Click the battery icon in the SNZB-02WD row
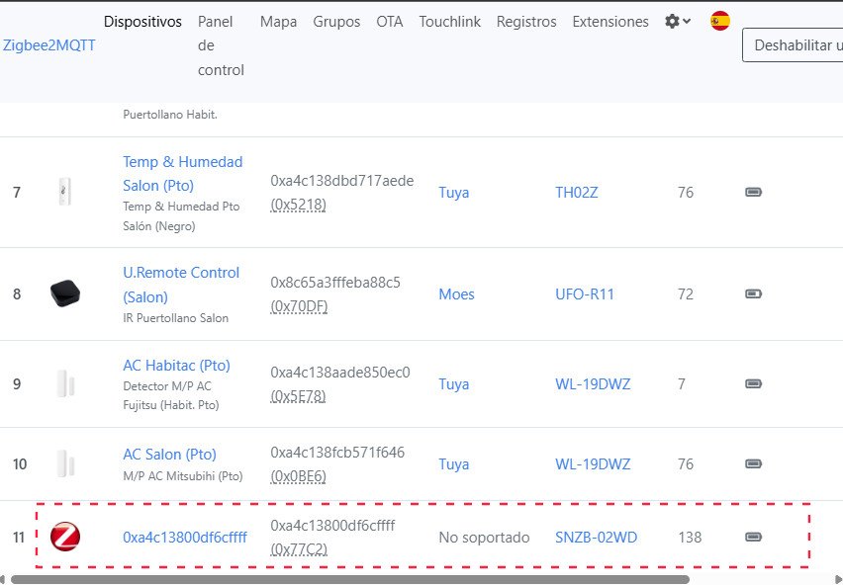This screenshot has height=585, width=843. (x=753, y=538)
